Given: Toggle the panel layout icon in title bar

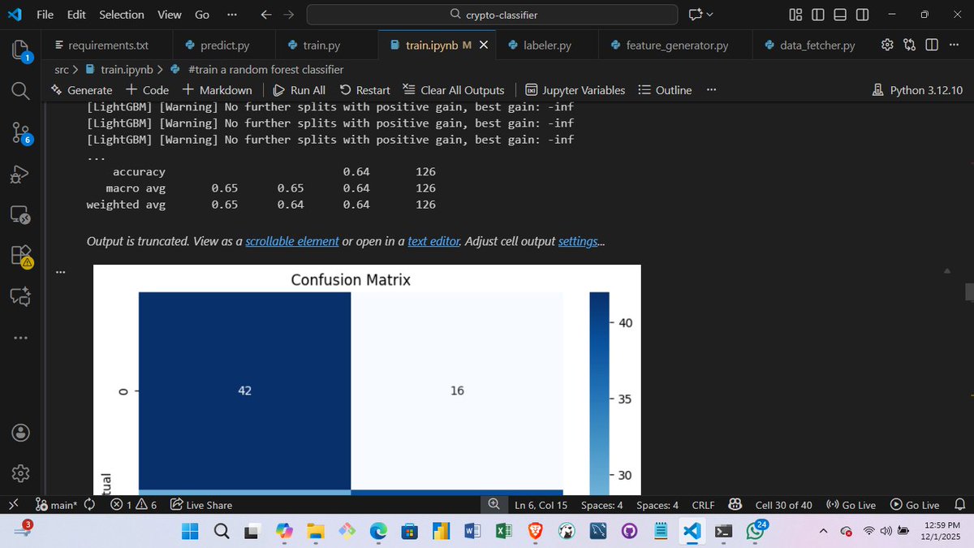Looking at the screenshot, I should [x=839, y=14].
